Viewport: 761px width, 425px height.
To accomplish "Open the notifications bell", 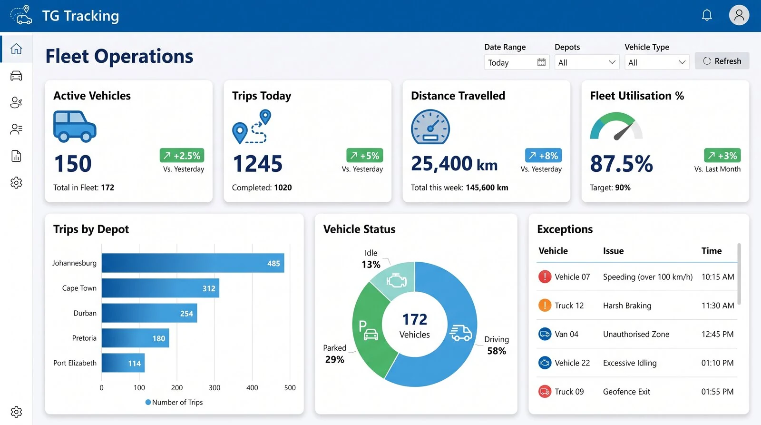I will pos(707,15).
